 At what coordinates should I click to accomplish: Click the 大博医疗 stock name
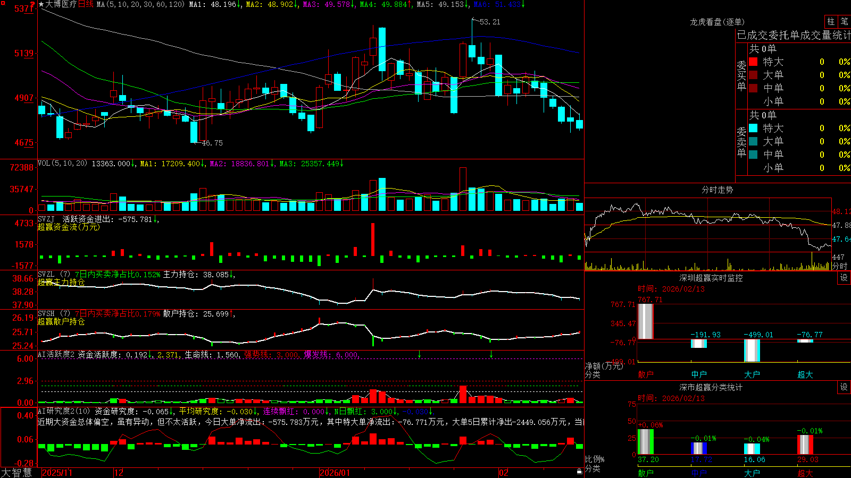tap(61, 4)
